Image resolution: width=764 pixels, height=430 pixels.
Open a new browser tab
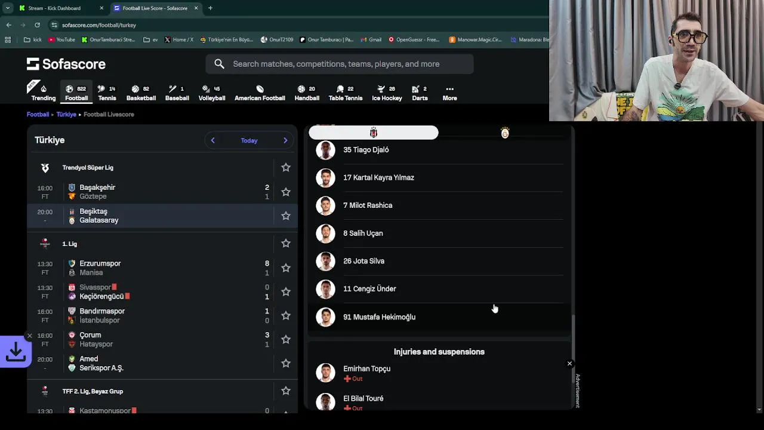tap(210, 8)
